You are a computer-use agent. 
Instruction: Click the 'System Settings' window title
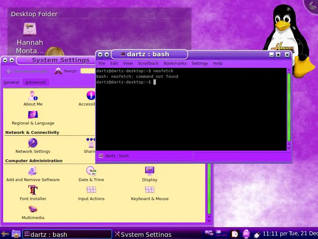pos(61,60)
